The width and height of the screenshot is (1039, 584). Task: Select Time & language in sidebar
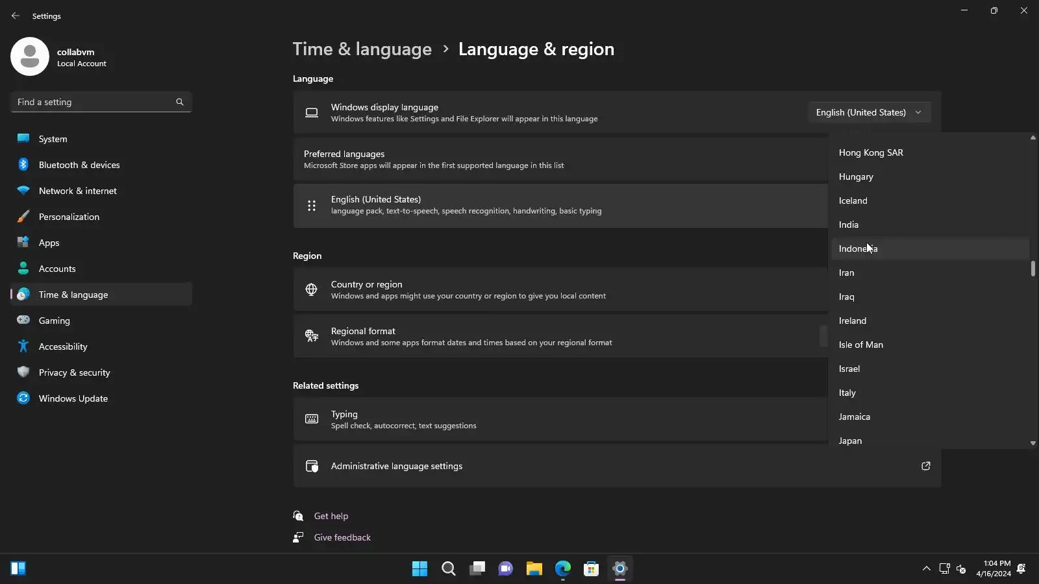pos(101,295)
